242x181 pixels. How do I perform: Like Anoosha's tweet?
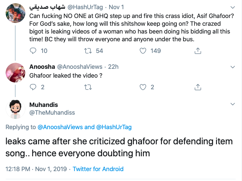coord(143,87)
